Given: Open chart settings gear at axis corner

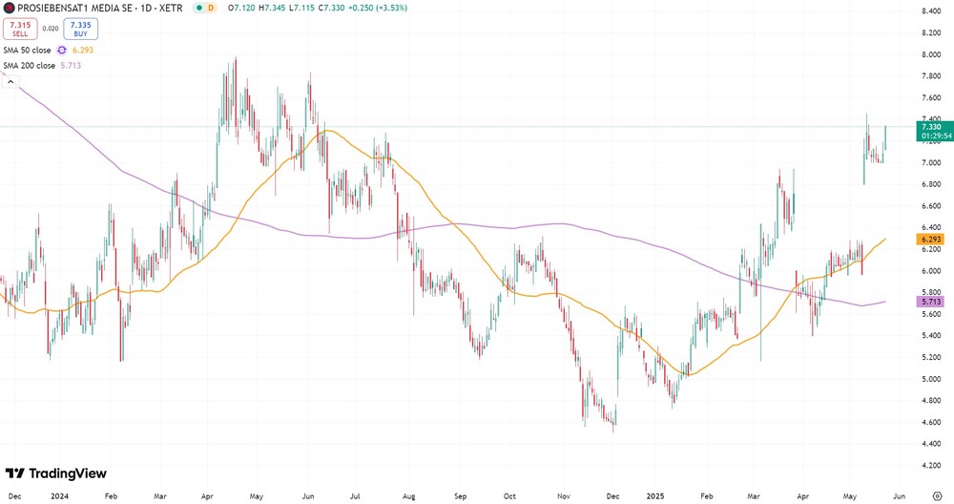Looking at the screenshot, I should tap(937, 496).
